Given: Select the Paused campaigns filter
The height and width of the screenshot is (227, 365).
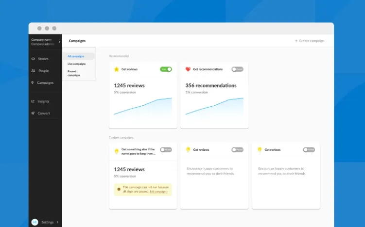Looking at the screenshot, I should click(74, 73).
